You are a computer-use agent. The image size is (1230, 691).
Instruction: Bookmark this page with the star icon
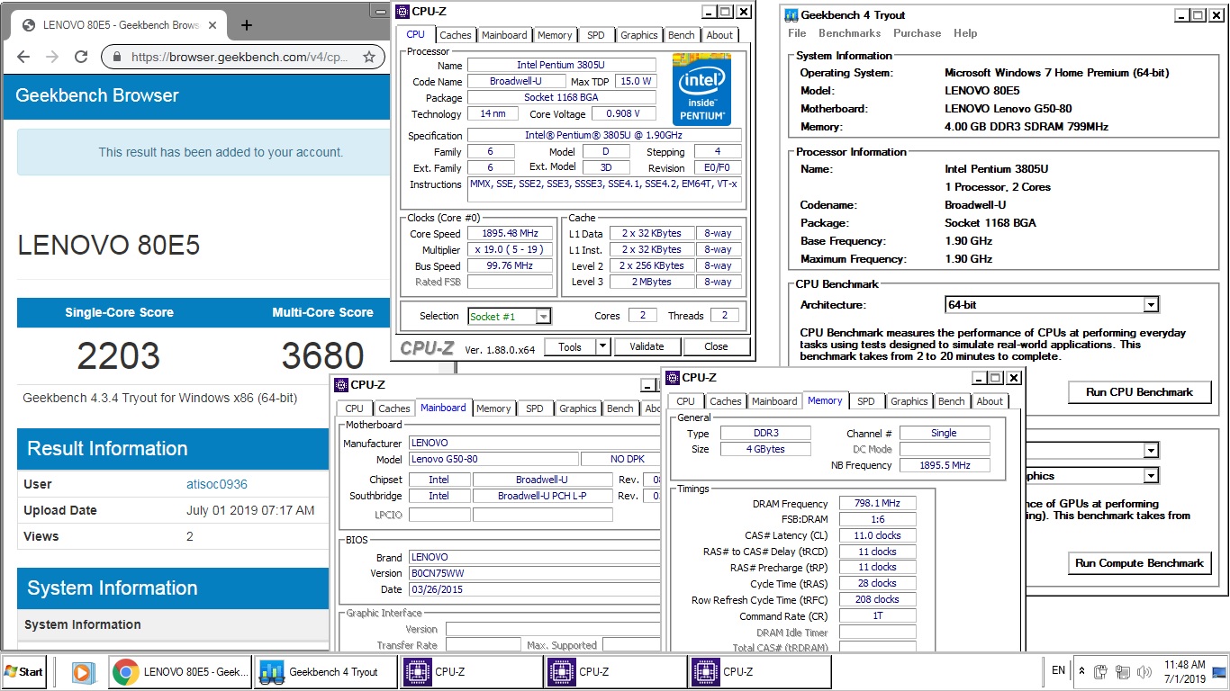tap(368, 57)
